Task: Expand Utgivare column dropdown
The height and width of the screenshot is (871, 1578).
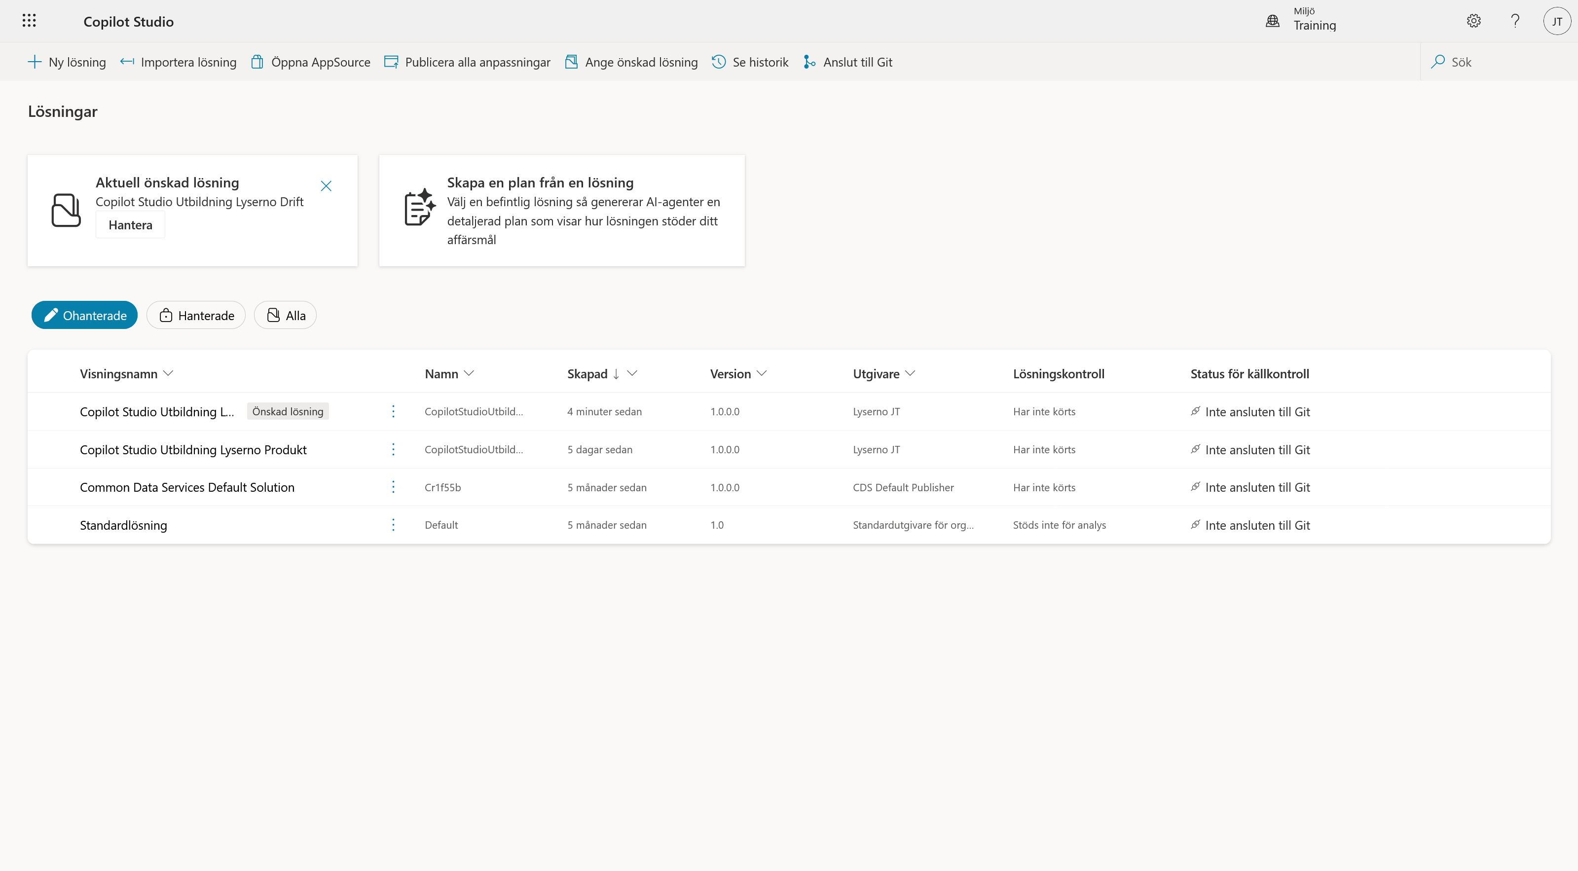Action: pyautogui.click(x=910, y=374)
